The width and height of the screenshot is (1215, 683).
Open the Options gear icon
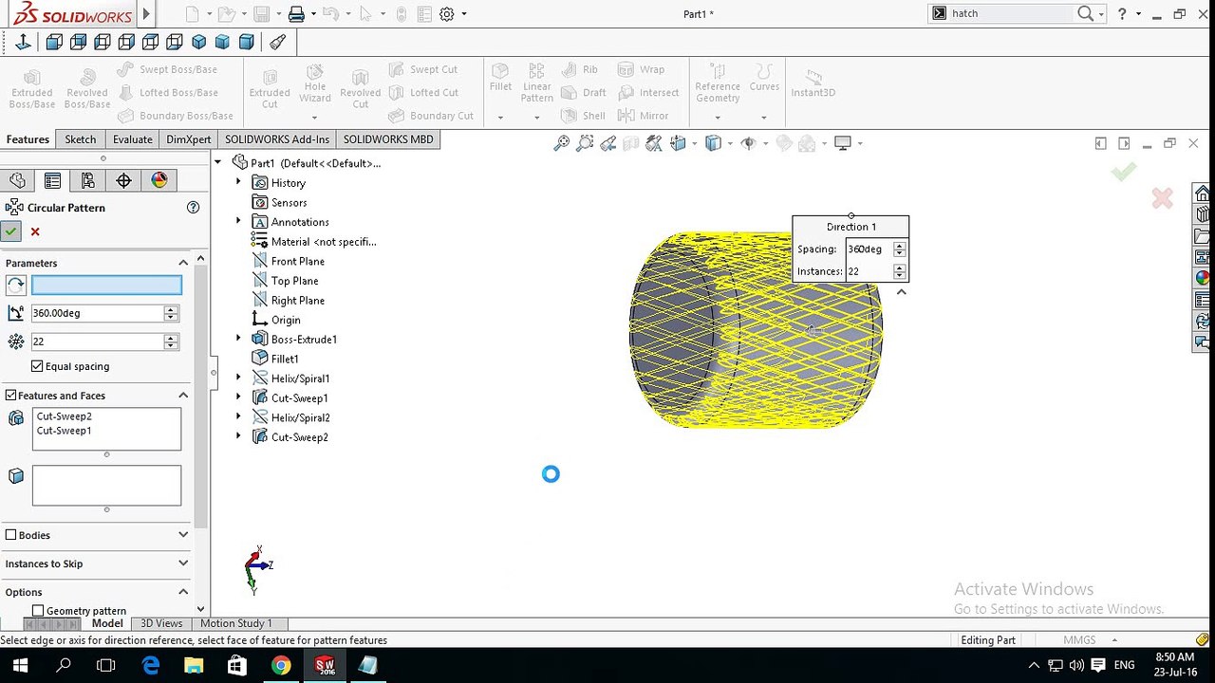447,14
